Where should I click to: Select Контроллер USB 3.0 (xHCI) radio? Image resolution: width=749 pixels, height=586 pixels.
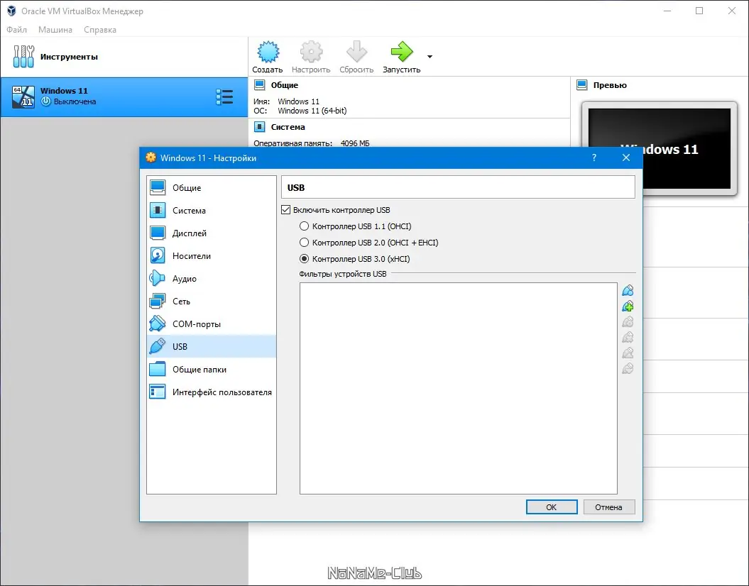click(x=304, y=259)
